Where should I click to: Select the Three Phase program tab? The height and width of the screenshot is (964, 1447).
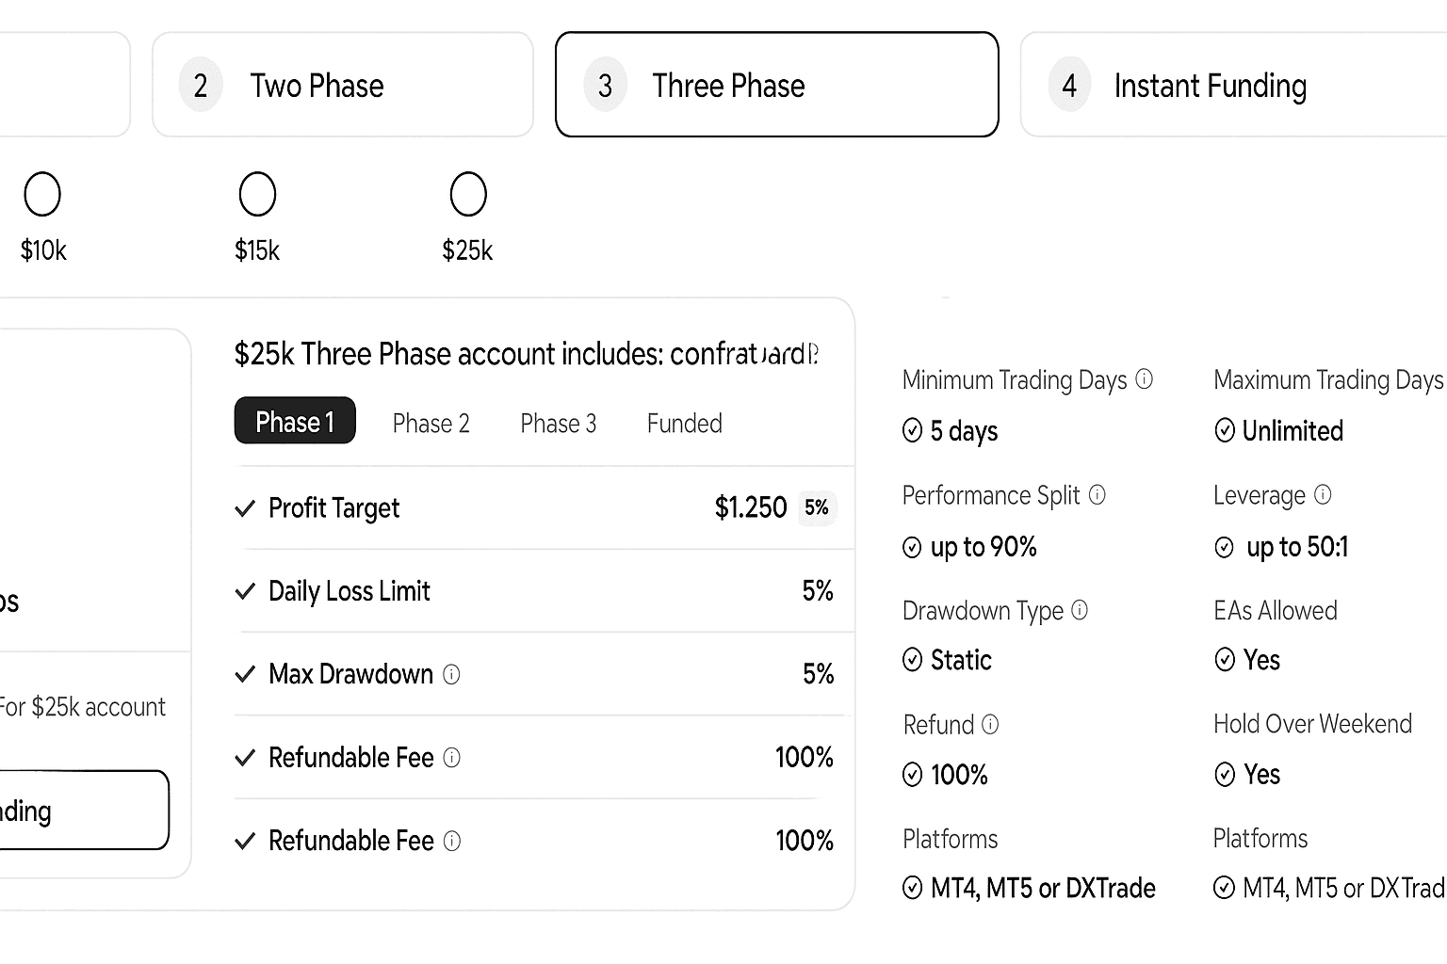point(776,85)
